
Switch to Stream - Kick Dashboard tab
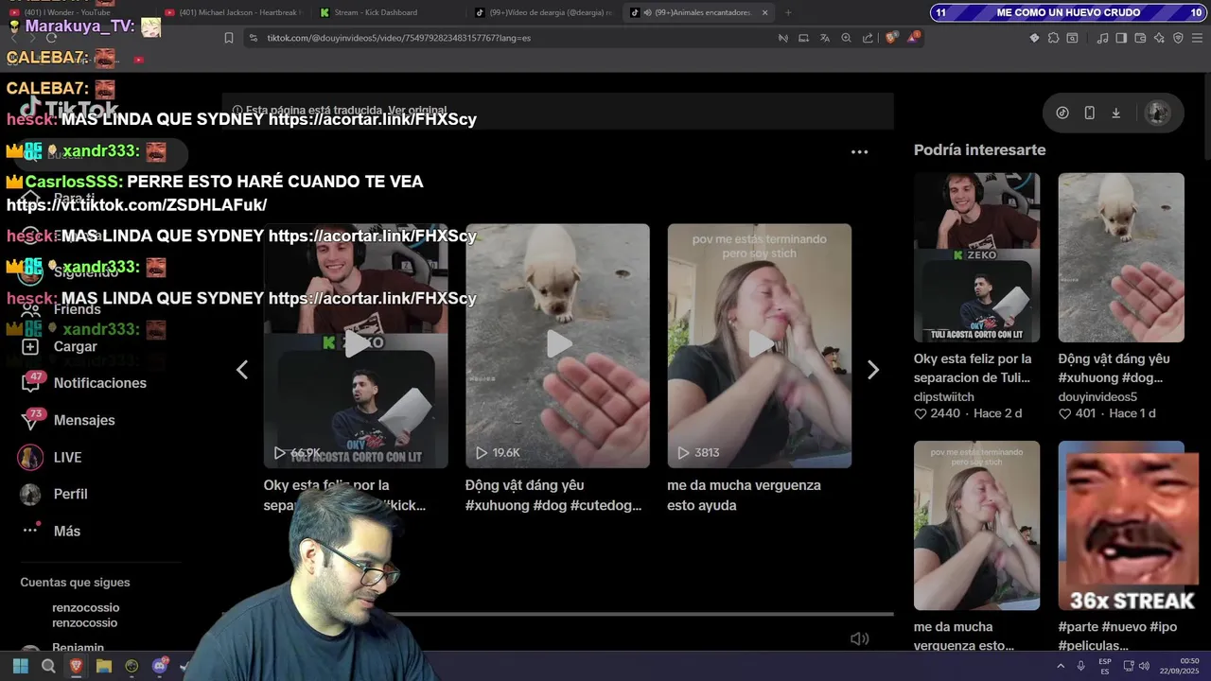(376, 12)
